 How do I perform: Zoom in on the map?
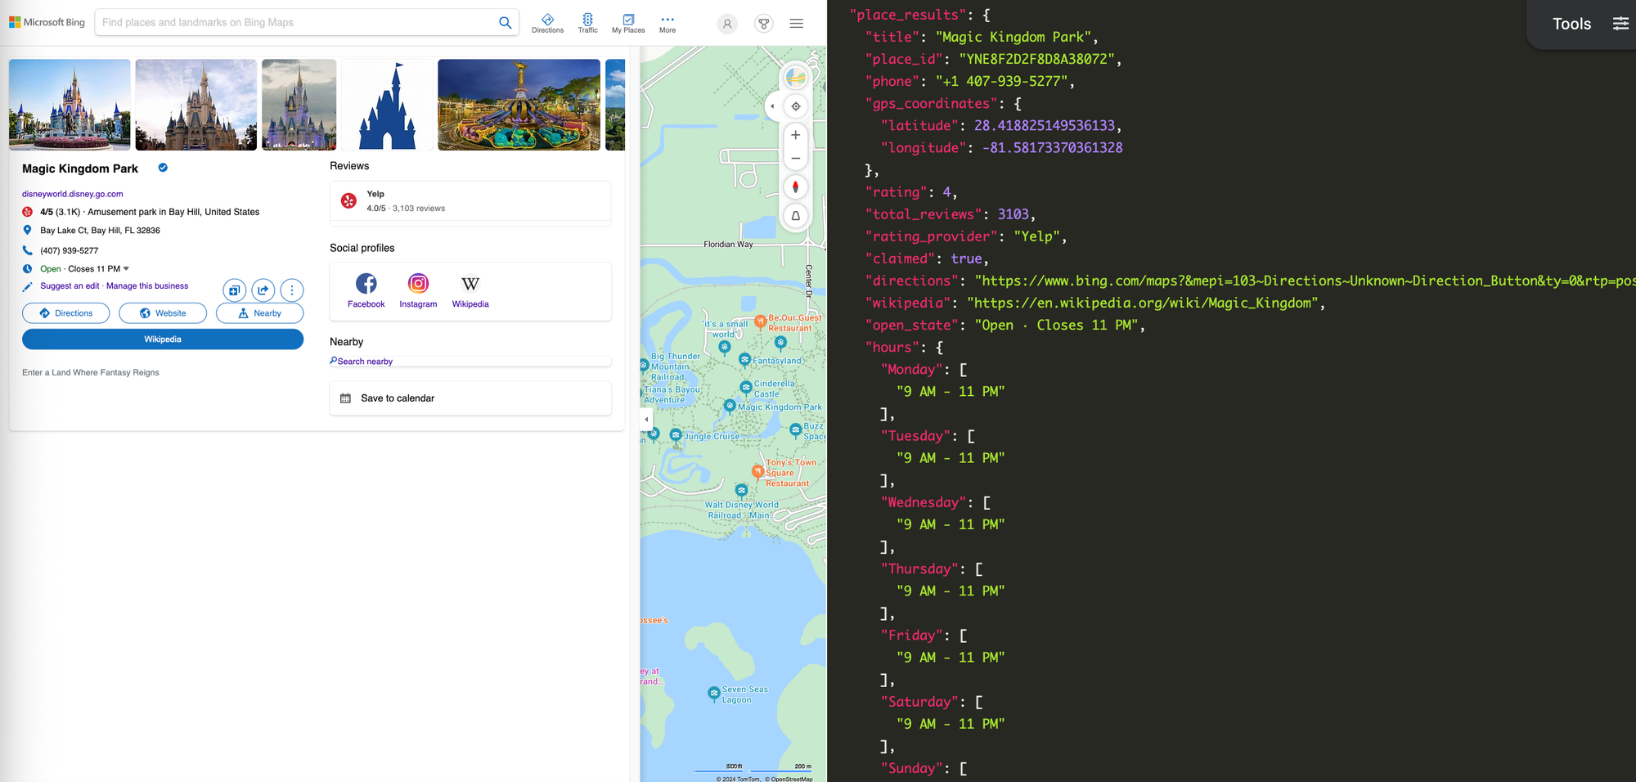pos(796,135)
